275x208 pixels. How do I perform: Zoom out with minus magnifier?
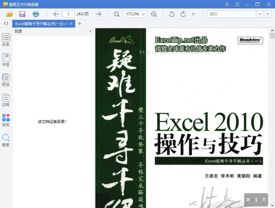pyautogui.click(x=117, y=14)
